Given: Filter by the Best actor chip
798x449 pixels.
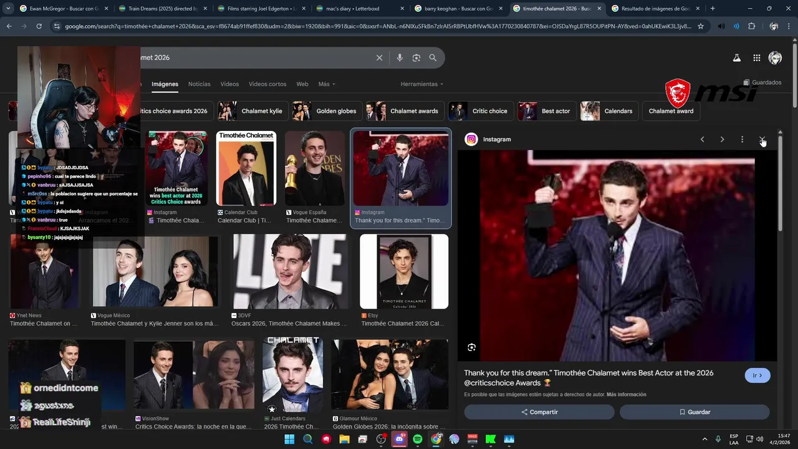Looking at the screenshot, I should pyautogui.click(x=546, y=111).
